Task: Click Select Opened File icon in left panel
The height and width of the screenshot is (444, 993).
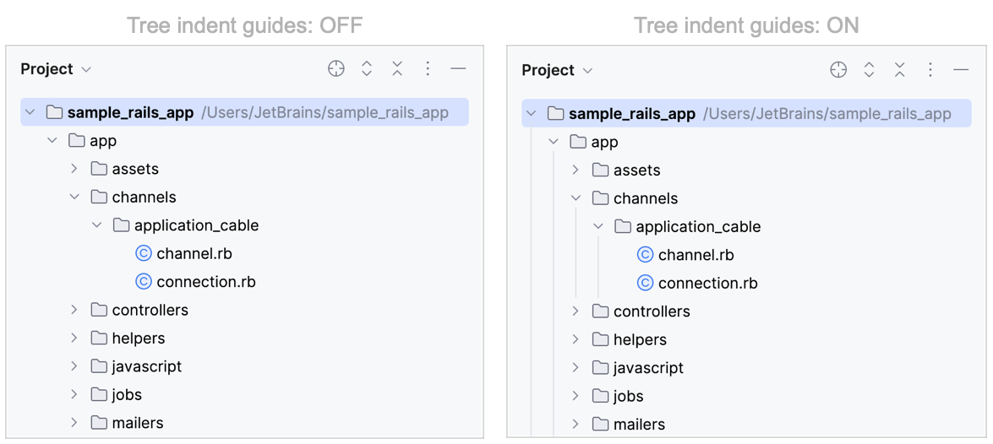Action: (x=336, y=69)
